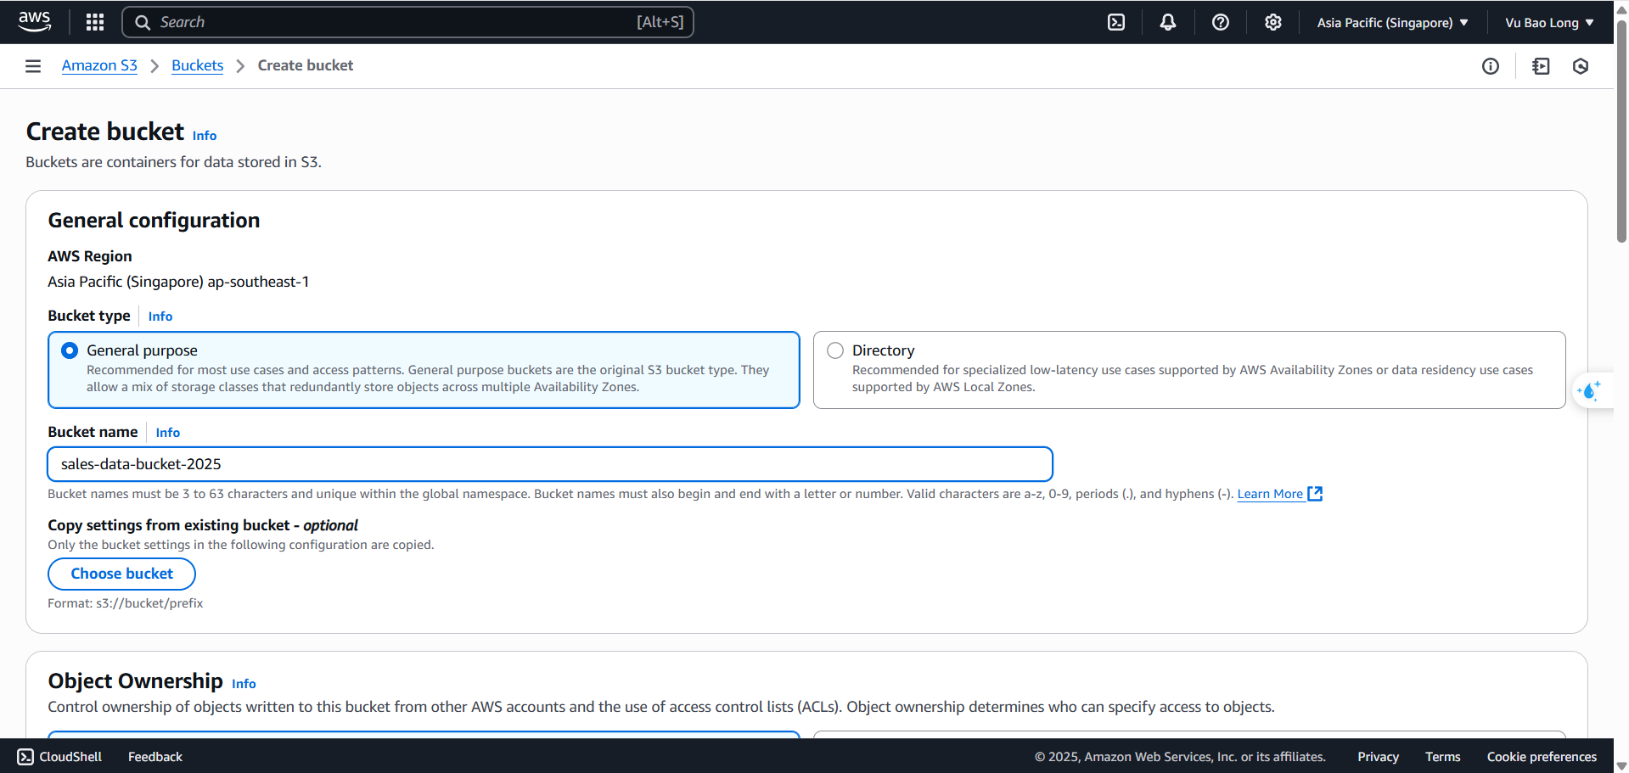Screen dimensions: 1629x773
Task: Click the Choose bucket button
Action: (x=121, y=574)
